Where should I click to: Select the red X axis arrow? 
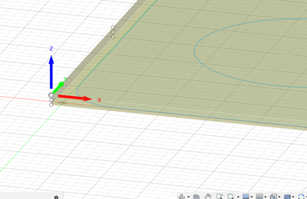click(75, 98)
